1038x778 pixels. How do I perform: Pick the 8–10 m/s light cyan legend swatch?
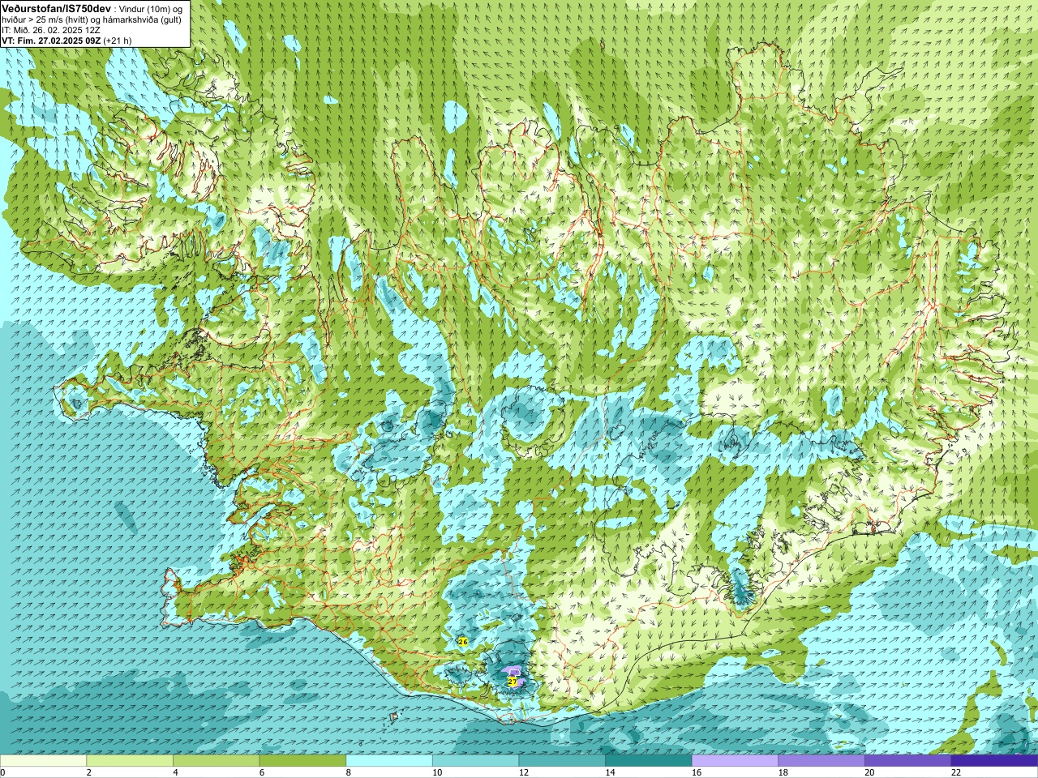tap(389, 761)
